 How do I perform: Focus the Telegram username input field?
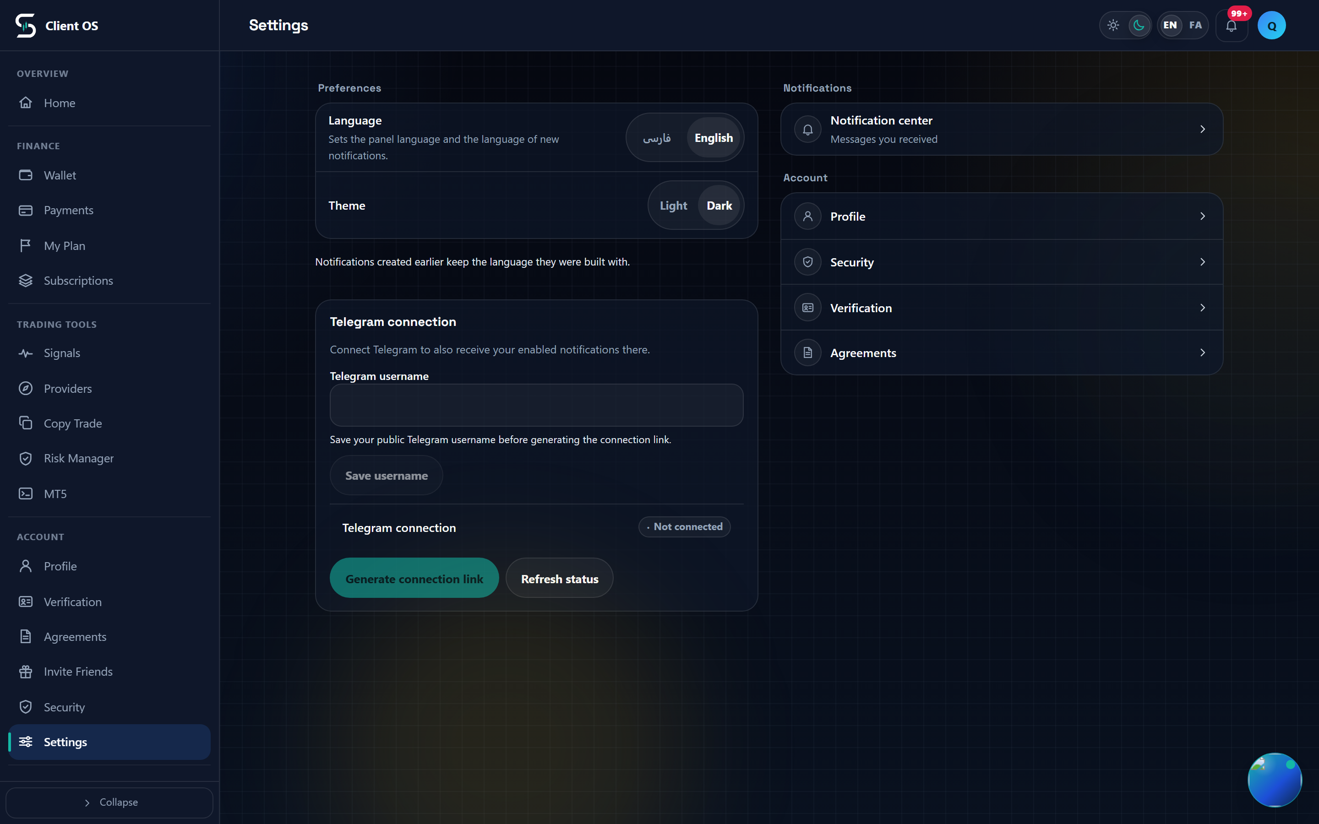pyautogui.click(x=536, y=405)
